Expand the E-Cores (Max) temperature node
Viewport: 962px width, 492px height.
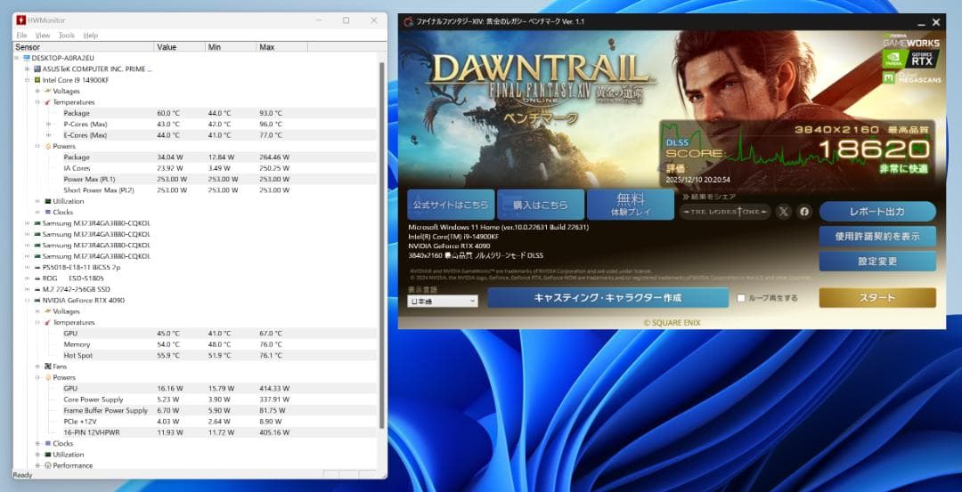(x=48, y=135)
